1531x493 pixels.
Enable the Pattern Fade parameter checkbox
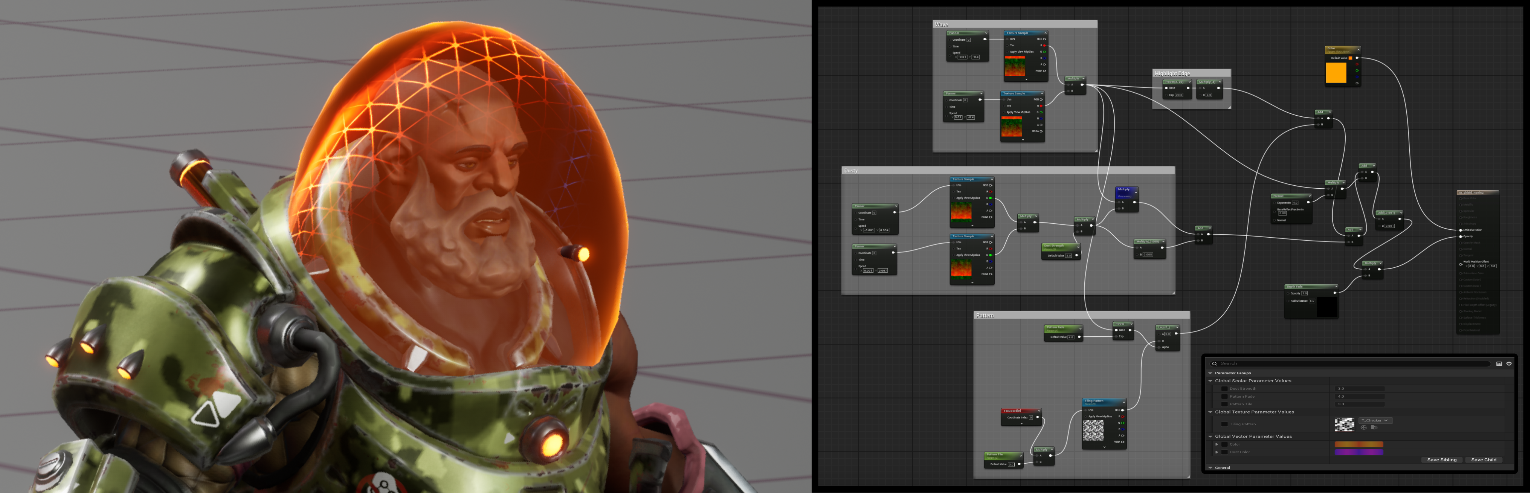1224,396
